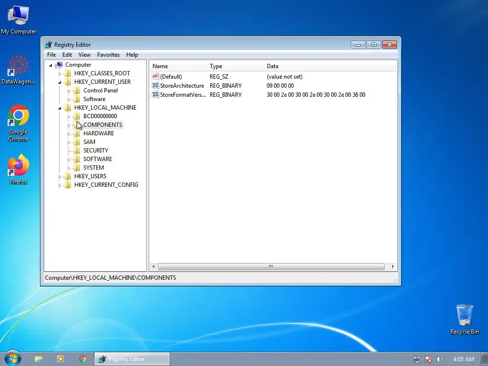Collapse HKEY_LOCAL_MACHINE arrow
The width and height of the screenshot is (488, 366).
click(60, 108)
